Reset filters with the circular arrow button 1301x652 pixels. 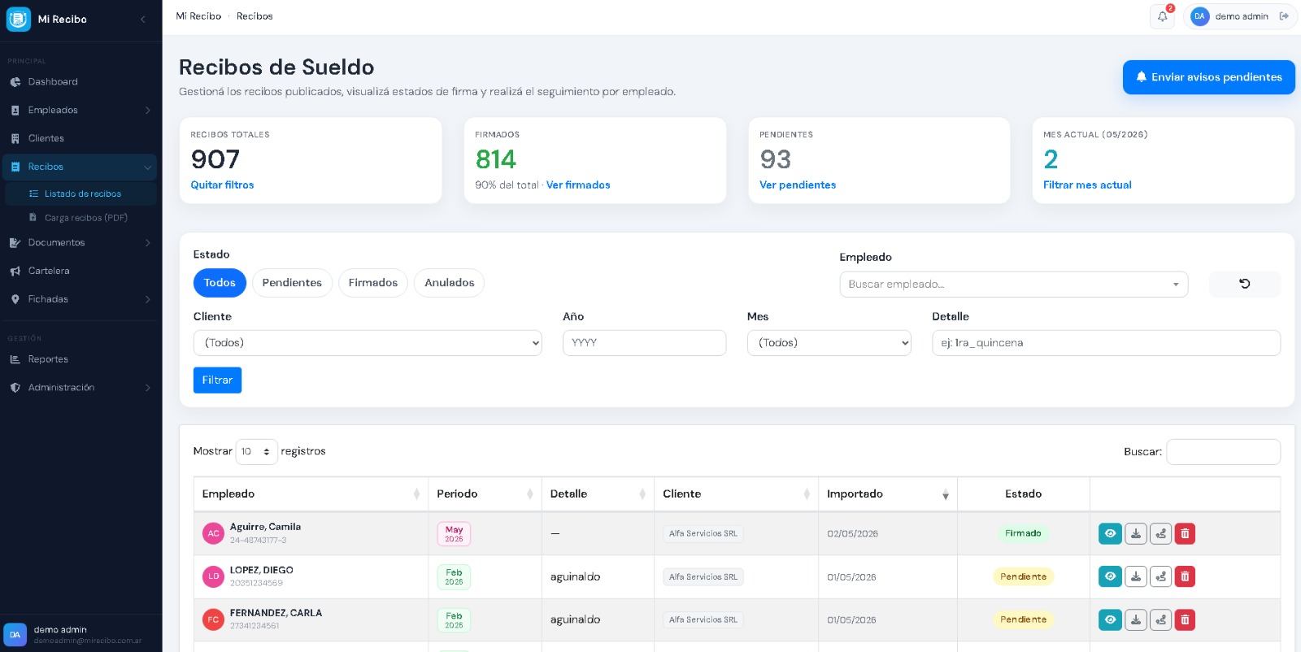pos(1244,284)
